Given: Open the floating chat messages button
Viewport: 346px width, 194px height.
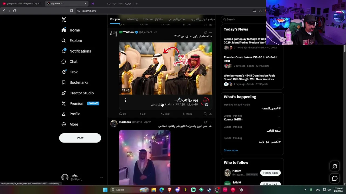Looking at the screenshot, I should coord(335,178).
